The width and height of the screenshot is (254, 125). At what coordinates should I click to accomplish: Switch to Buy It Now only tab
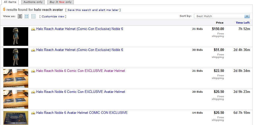(61, 2)
